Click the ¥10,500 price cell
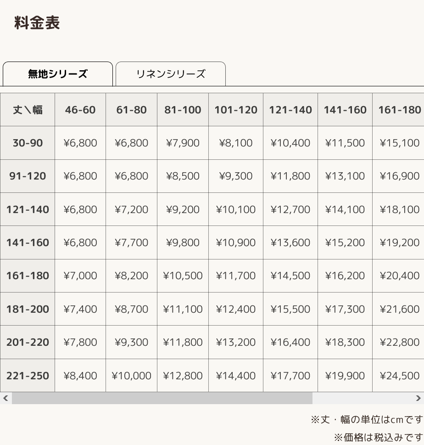The image size is (424, 445). [183, 276]
